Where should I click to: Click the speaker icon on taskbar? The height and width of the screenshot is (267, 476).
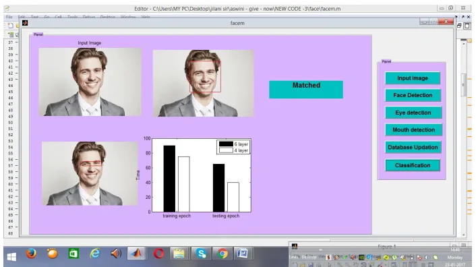[x=116, y=254]
